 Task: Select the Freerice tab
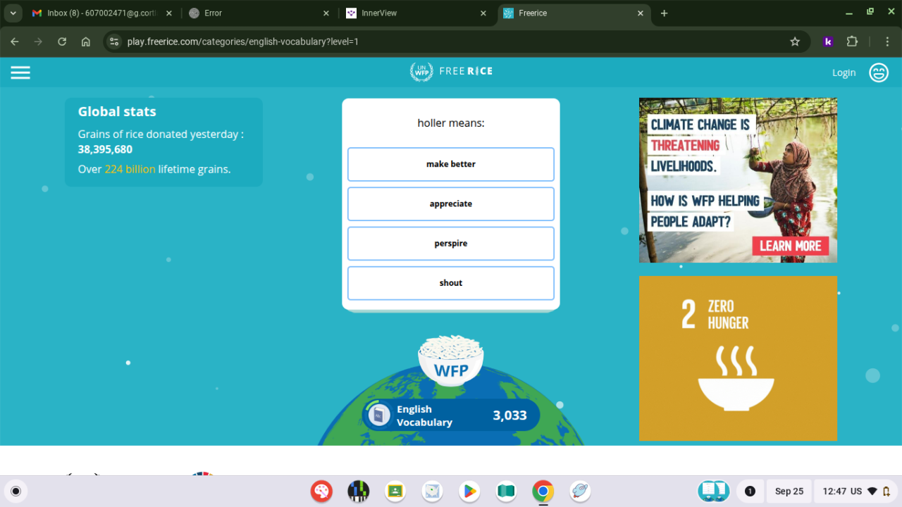click(573, 13)
